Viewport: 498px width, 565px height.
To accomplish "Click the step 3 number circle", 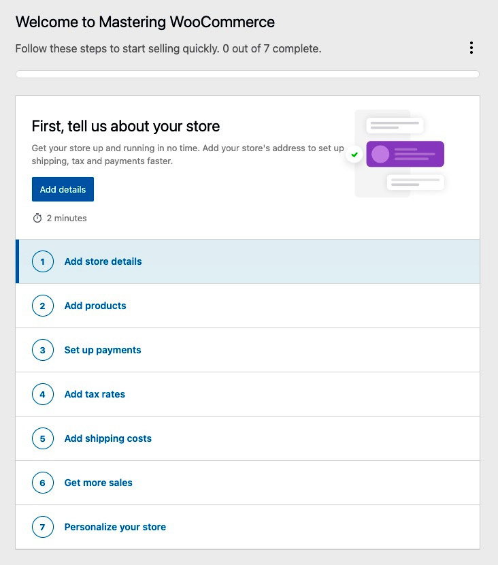I will (x=42, y=350).
